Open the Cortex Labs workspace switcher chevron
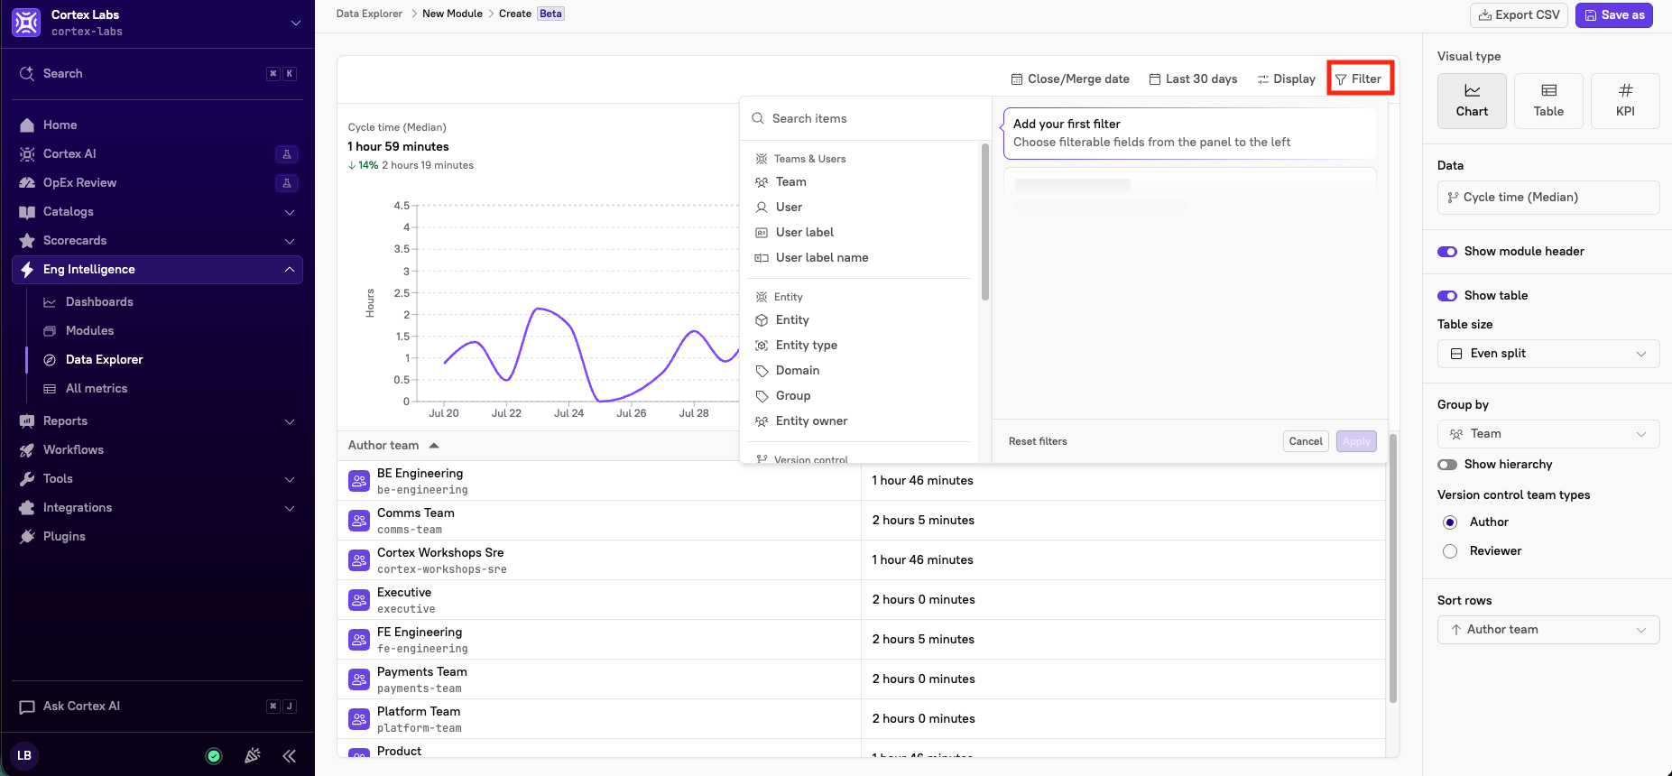 (x=296, y=23)
